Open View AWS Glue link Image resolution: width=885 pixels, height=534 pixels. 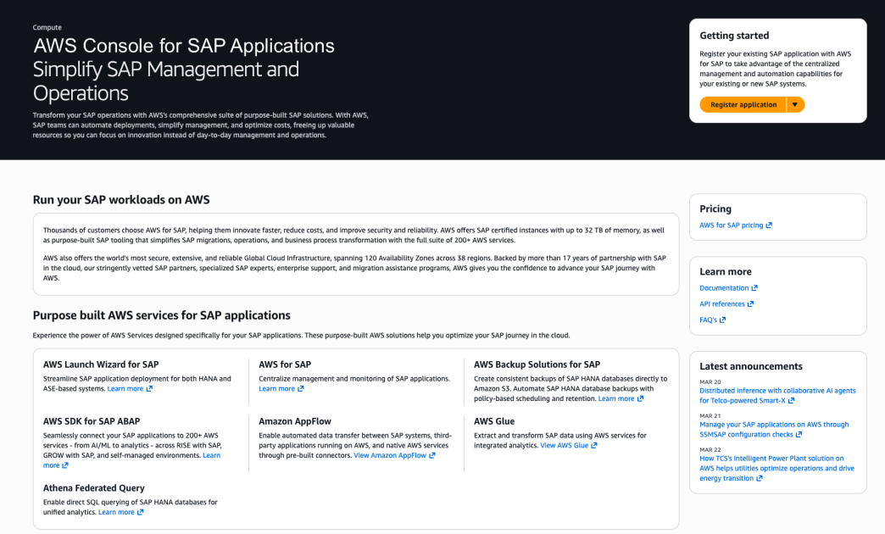pos(563,446)
